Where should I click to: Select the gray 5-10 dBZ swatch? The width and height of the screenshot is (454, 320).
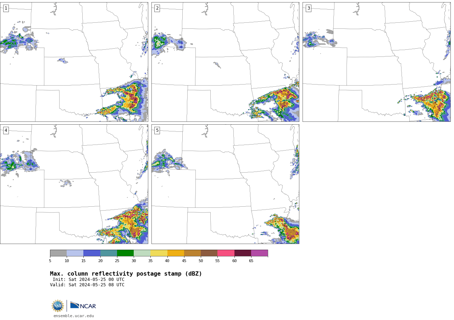click(x=58, y=253)
